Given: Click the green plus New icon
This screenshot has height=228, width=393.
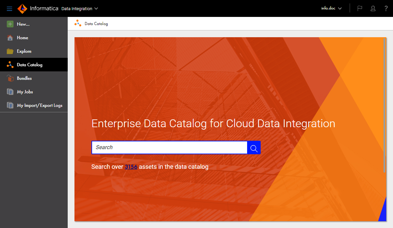Looking at the screenshot, I should pos(10,24).
